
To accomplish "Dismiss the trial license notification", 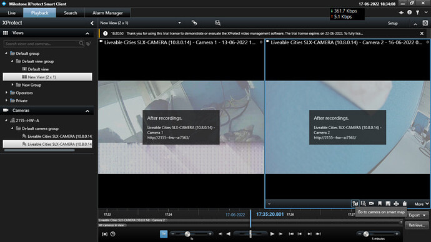I will 422,34.
